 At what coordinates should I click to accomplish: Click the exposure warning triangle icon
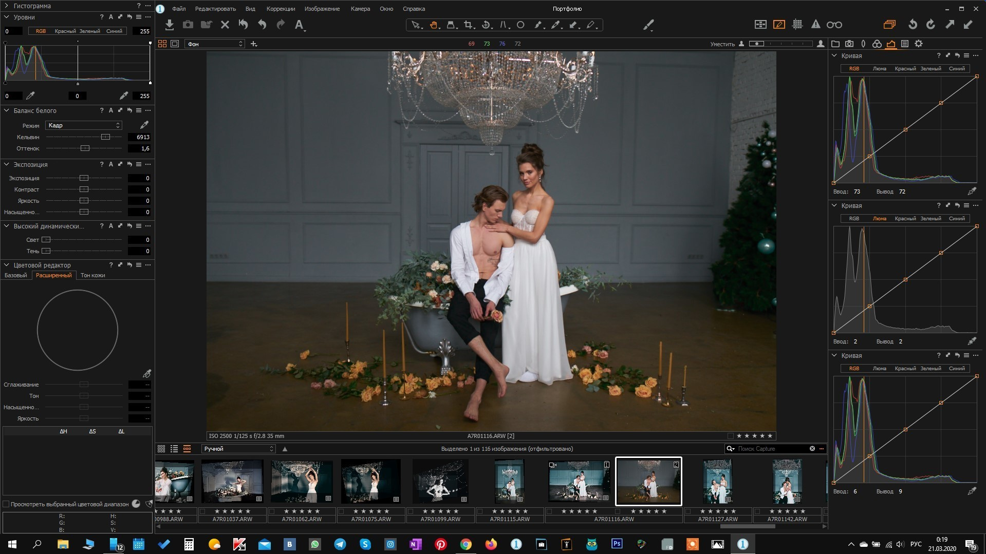point(815,25)
